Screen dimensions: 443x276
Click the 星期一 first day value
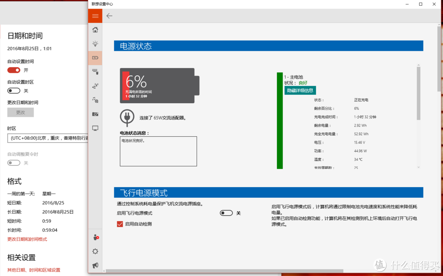tap(49, 194)
